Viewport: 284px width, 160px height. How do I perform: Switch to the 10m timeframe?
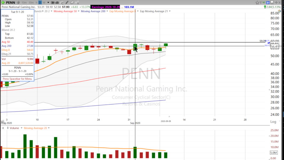23,2
